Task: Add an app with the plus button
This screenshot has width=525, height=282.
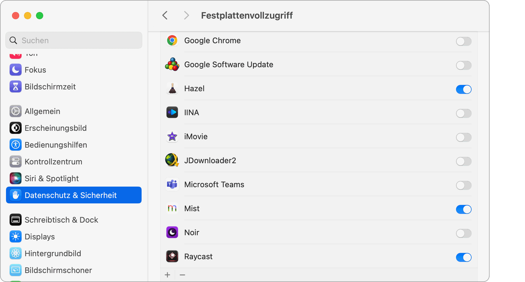Action: [167, 275]
